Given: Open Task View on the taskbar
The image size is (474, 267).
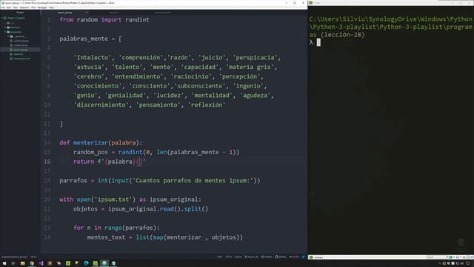Looking at the screenshot, I should 13,263.
